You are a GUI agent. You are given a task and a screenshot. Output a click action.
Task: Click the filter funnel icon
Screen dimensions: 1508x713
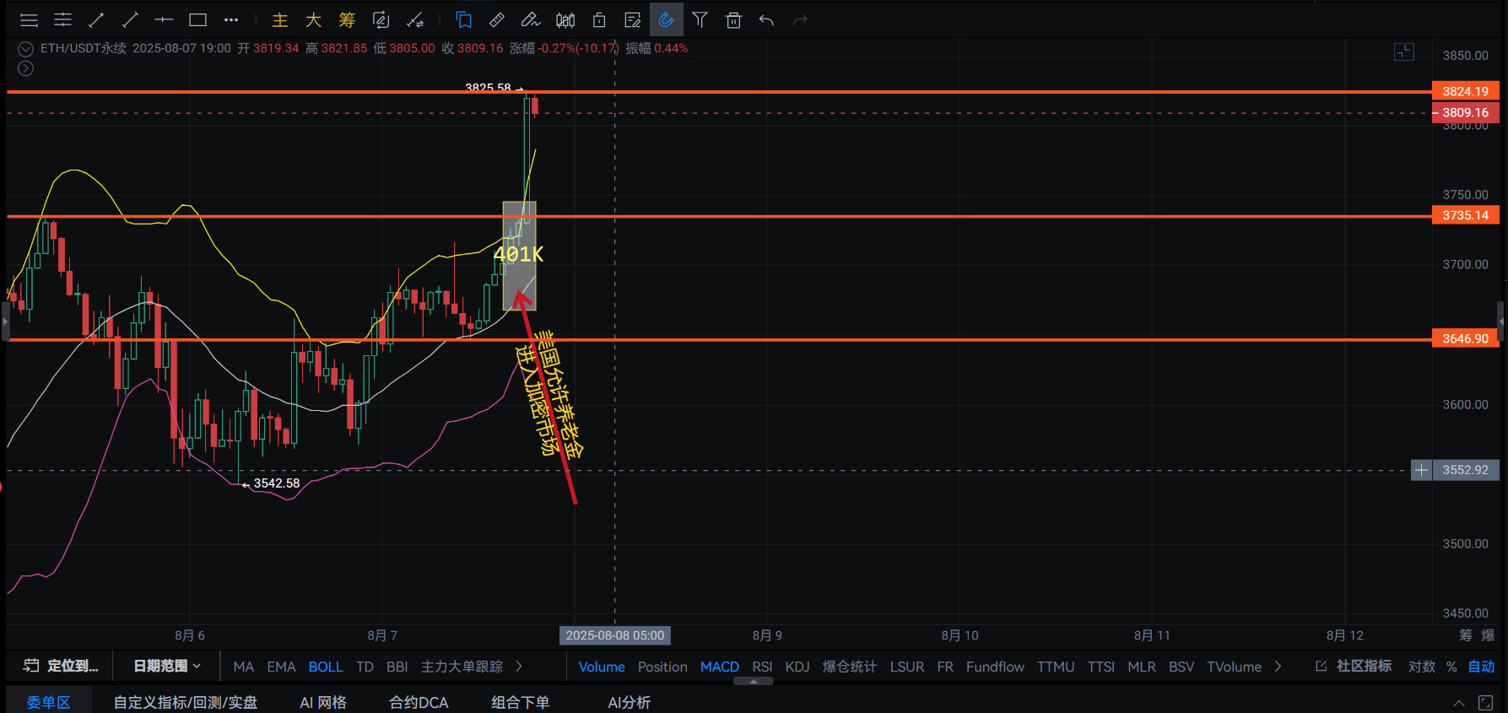[700, 19]
